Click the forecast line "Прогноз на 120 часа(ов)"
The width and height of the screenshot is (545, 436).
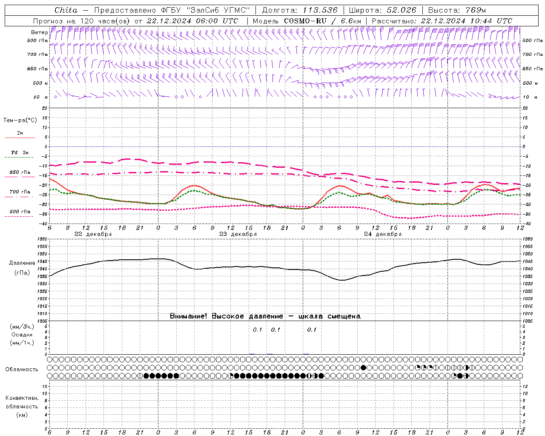point(82,21)
